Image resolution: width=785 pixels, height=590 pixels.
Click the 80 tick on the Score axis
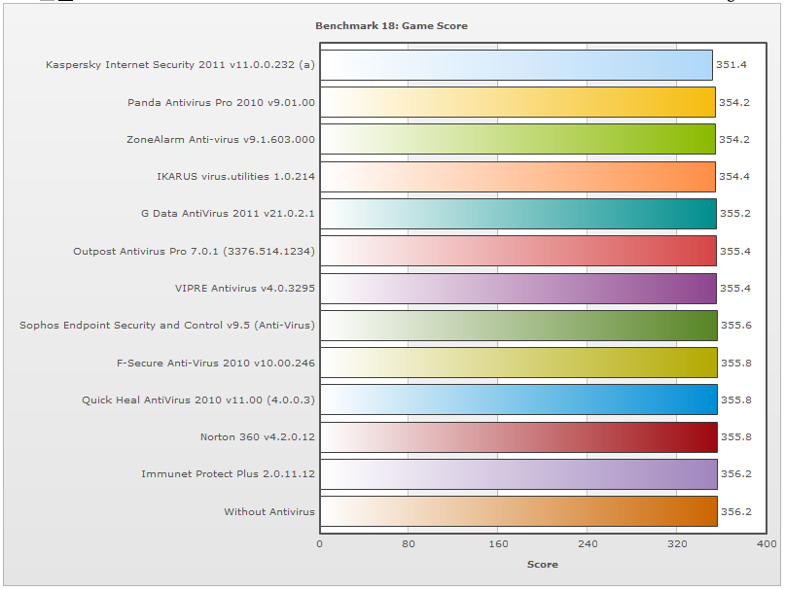(409, 544)
